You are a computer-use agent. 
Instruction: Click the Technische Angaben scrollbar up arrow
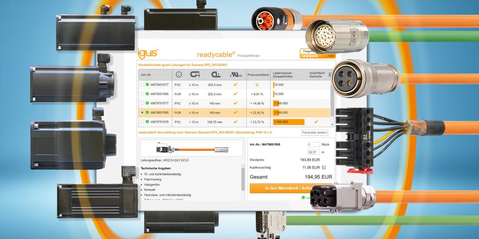(243, 166)
